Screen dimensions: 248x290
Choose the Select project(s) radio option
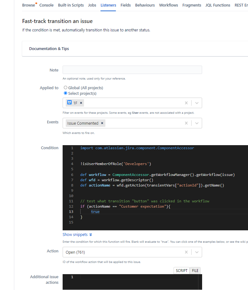click(65, 93)
